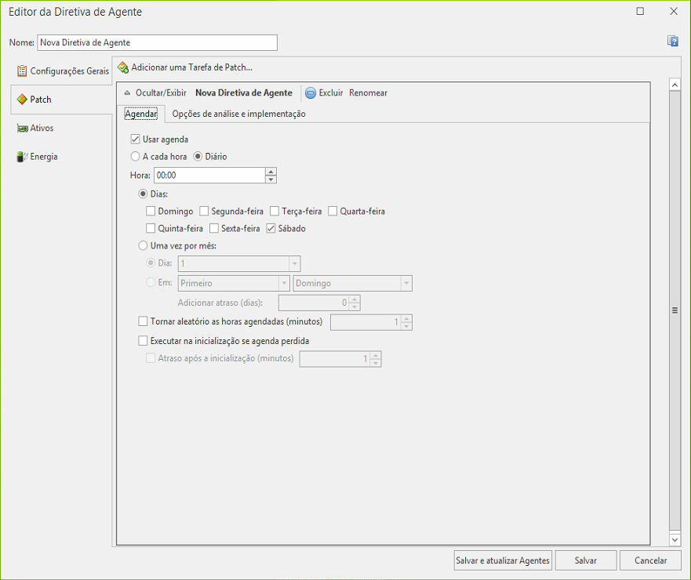
Task: Select the A cada hora radio button
Action: pyautogui.click(x=135, y=156)
